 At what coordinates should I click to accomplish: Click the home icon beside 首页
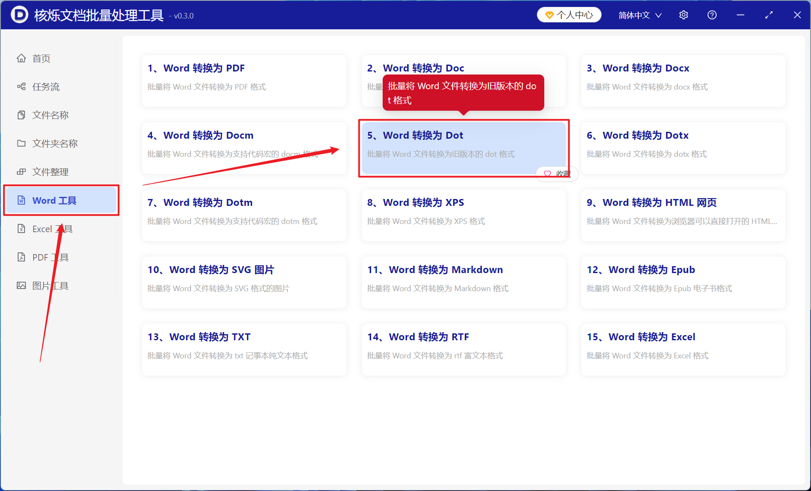pos(21,58)
